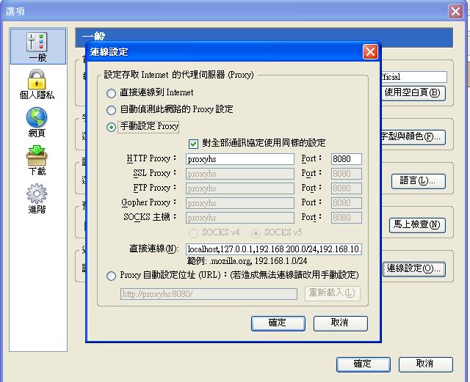Click the Gopher Proxy port field
470x382 pixels.
tap(346, 203)
